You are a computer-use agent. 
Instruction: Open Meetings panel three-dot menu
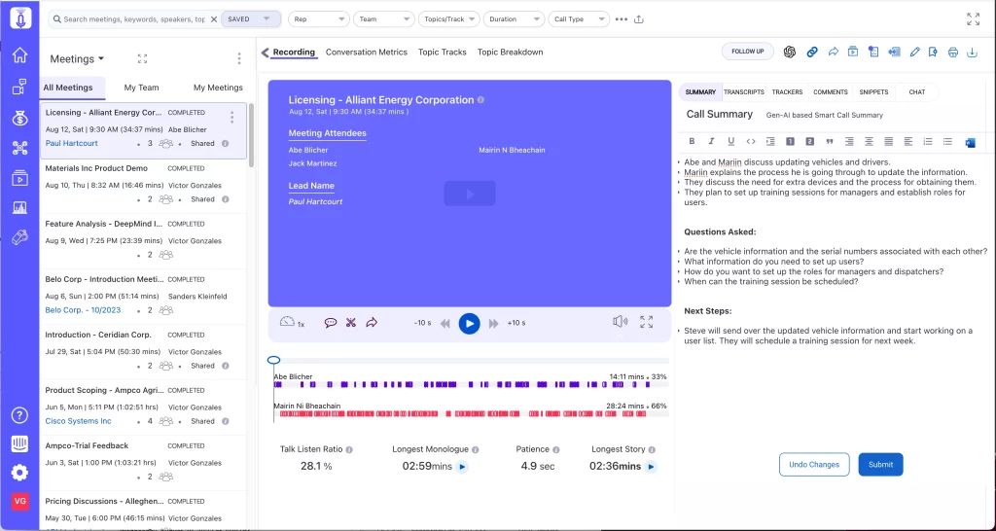pos(239,58)
